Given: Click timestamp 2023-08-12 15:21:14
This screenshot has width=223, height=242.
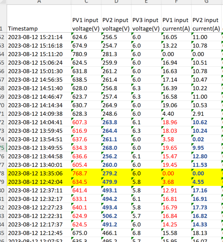Looking at the screenshot, I should pyautogui.click(x=39, y=37).
